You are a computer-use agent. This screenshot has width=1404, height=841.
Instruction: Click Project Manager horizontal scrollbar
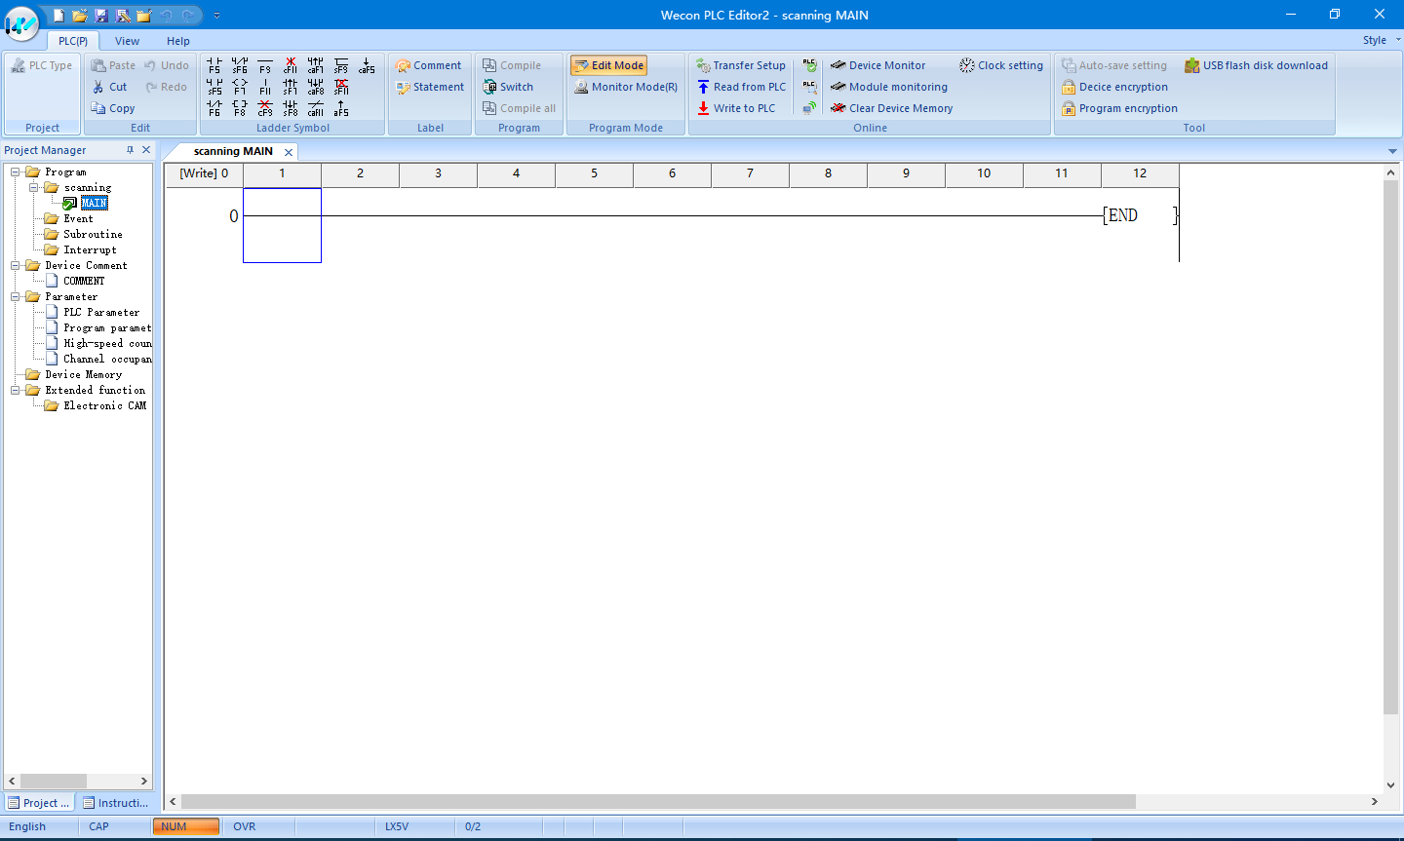53,782
